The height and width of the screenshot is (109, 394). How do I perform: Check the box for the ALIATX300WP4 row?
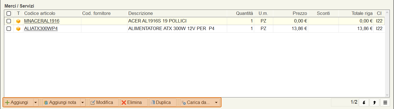pyautogui.click(x=9, y=29)
